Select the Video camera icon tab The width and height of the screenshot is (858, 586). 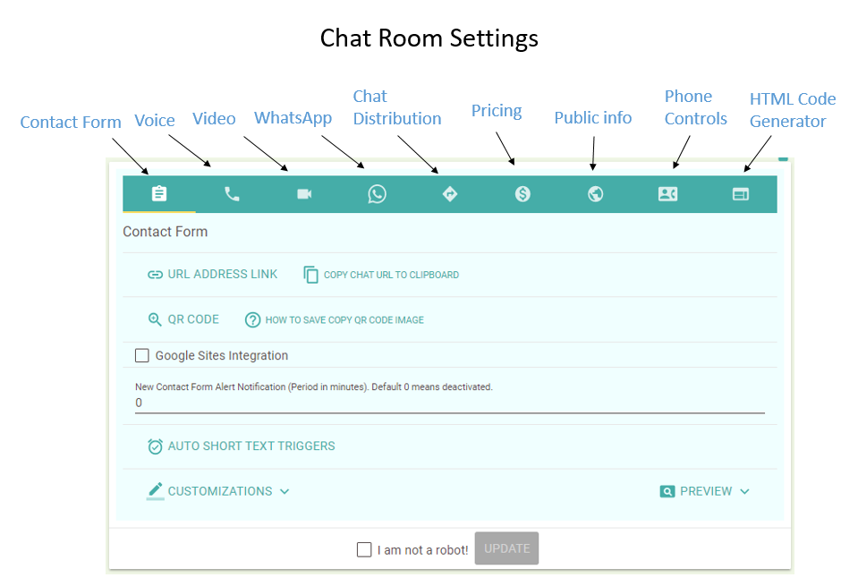point(304,193)
